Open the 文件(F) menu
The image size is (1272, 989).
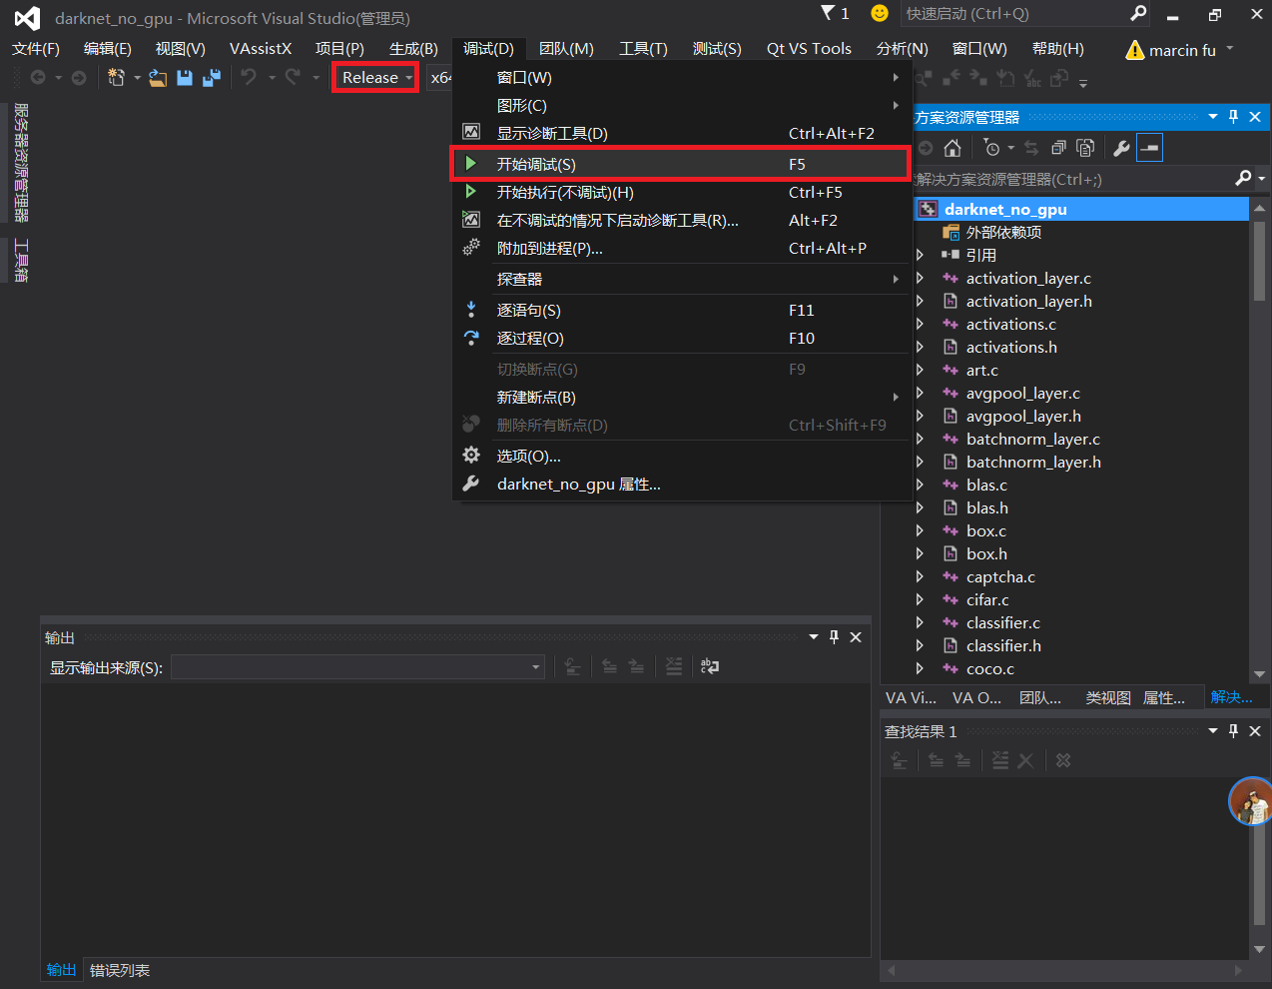tap(36, 49)
